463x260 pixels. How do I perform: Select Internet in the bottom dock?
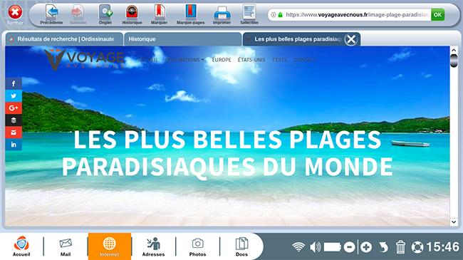(110, 246)
